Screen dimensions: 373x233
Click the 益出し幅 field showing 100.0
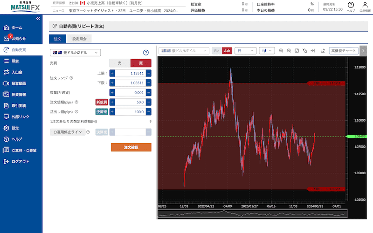(x=131, y=112)
